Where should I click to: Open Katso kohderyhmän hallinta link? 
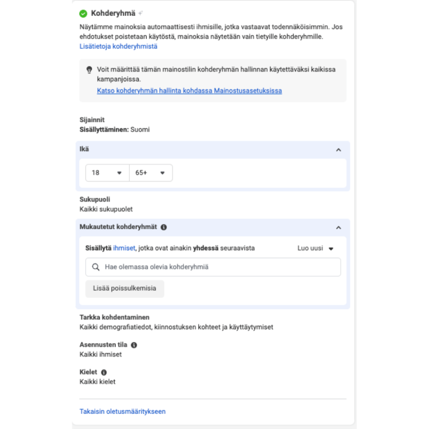pyautogui.click(x=189, y=90)
